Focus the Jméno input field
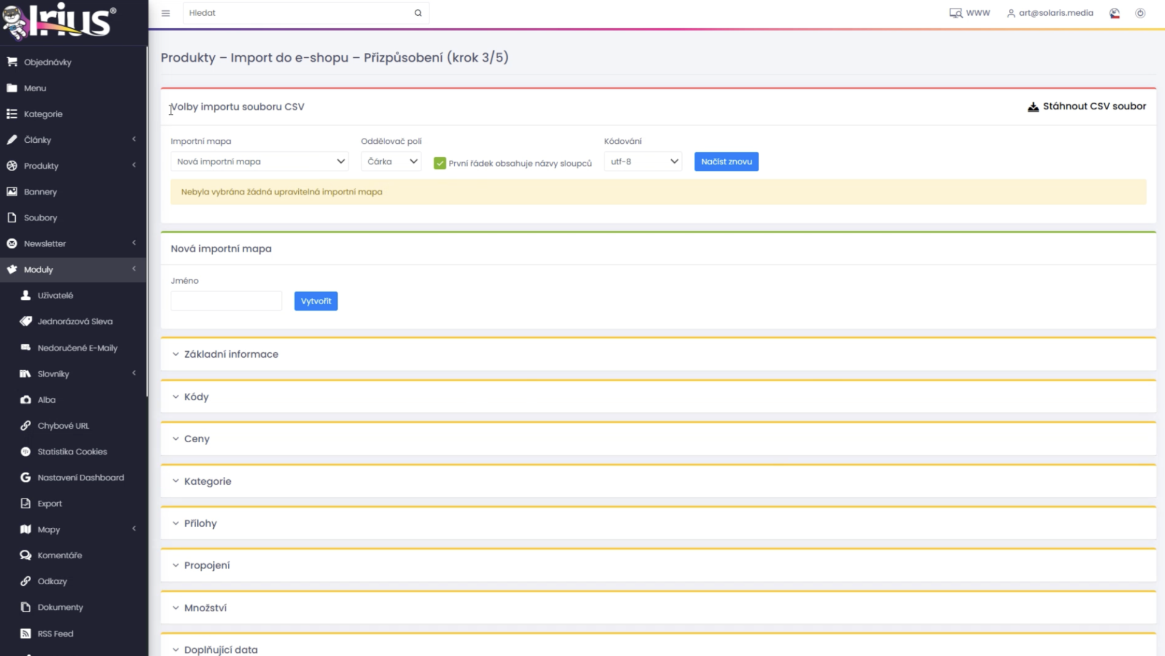This screenshot has width=1165, height=656. coord(227,301)
